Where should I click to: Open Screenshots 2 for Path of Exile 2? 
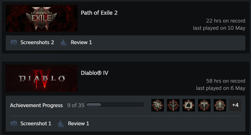tap(37, 42)
